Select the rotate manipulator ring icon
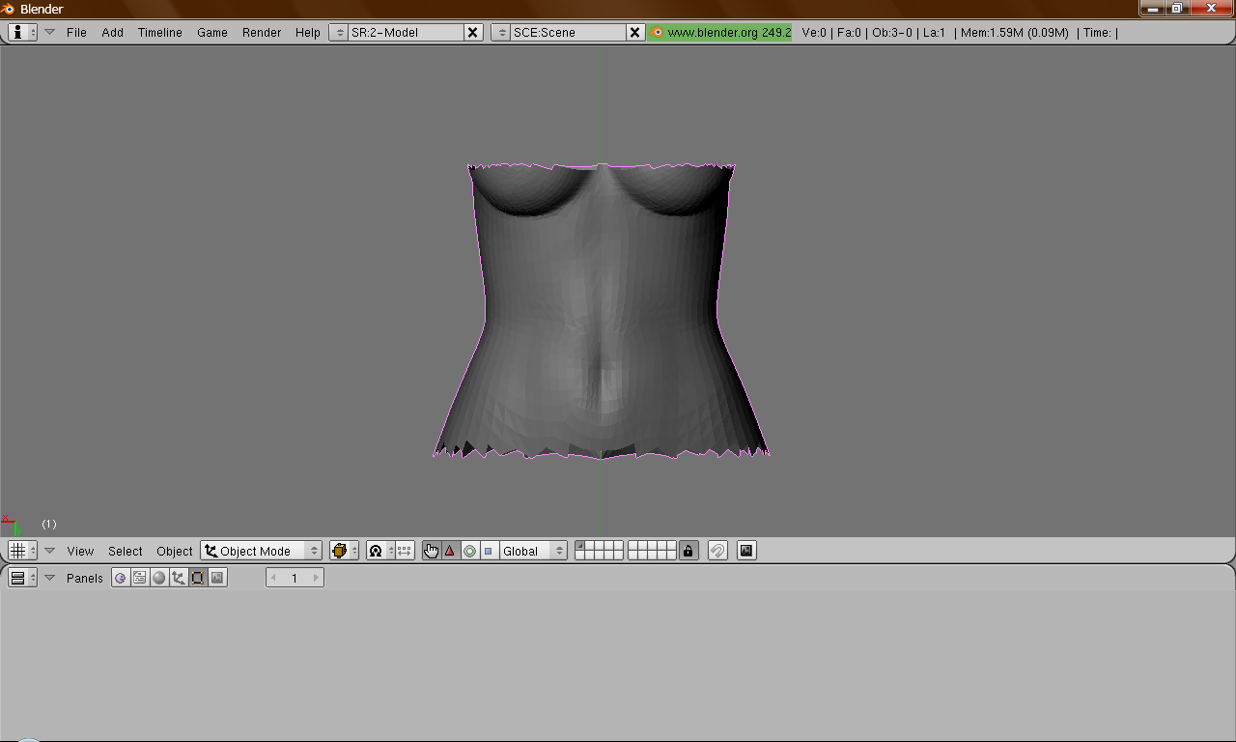The image size is (1236, 742). 469,551
